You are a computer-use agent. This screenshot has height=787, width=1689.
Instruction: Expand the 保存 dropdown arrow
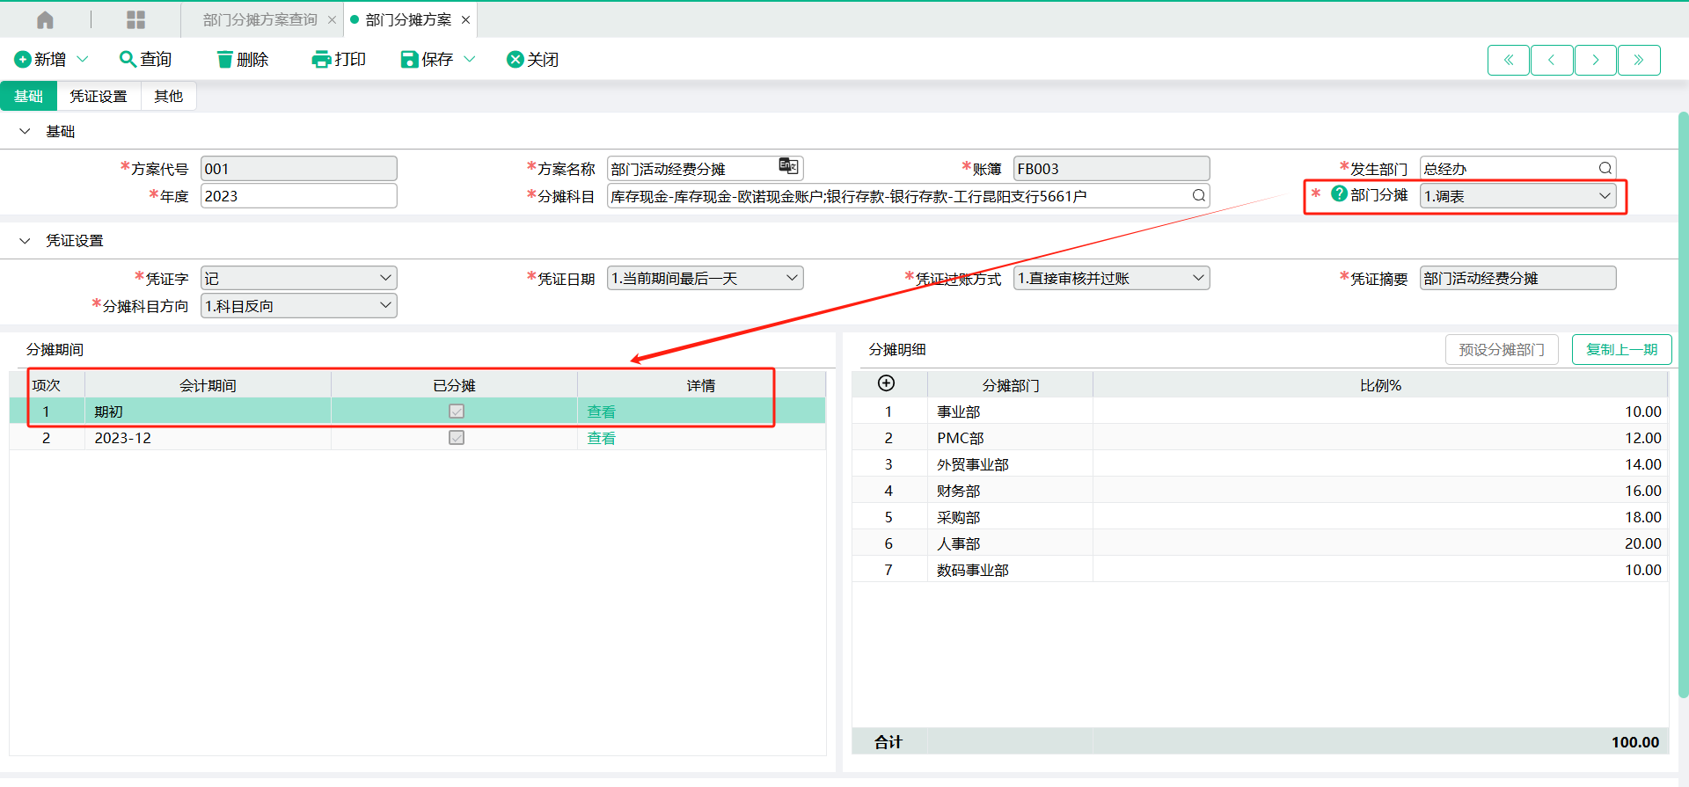click(x=470, y=59)
